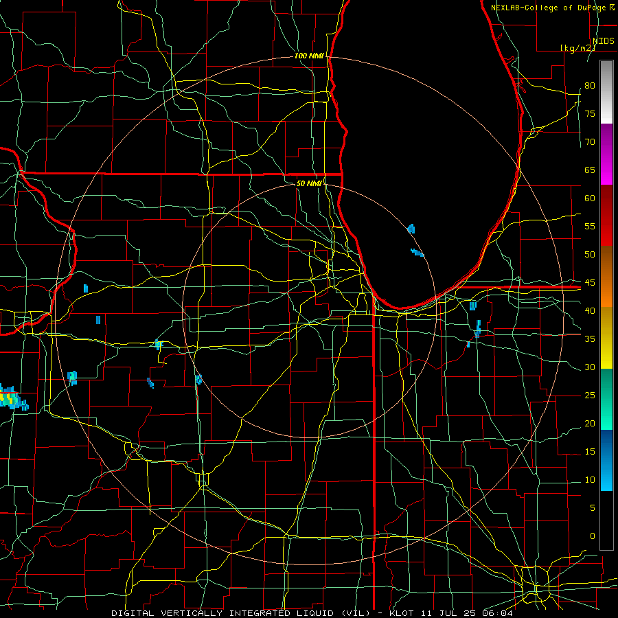Click the legend value 0
This screenshot has width=618, height=618.
point(593,536)
